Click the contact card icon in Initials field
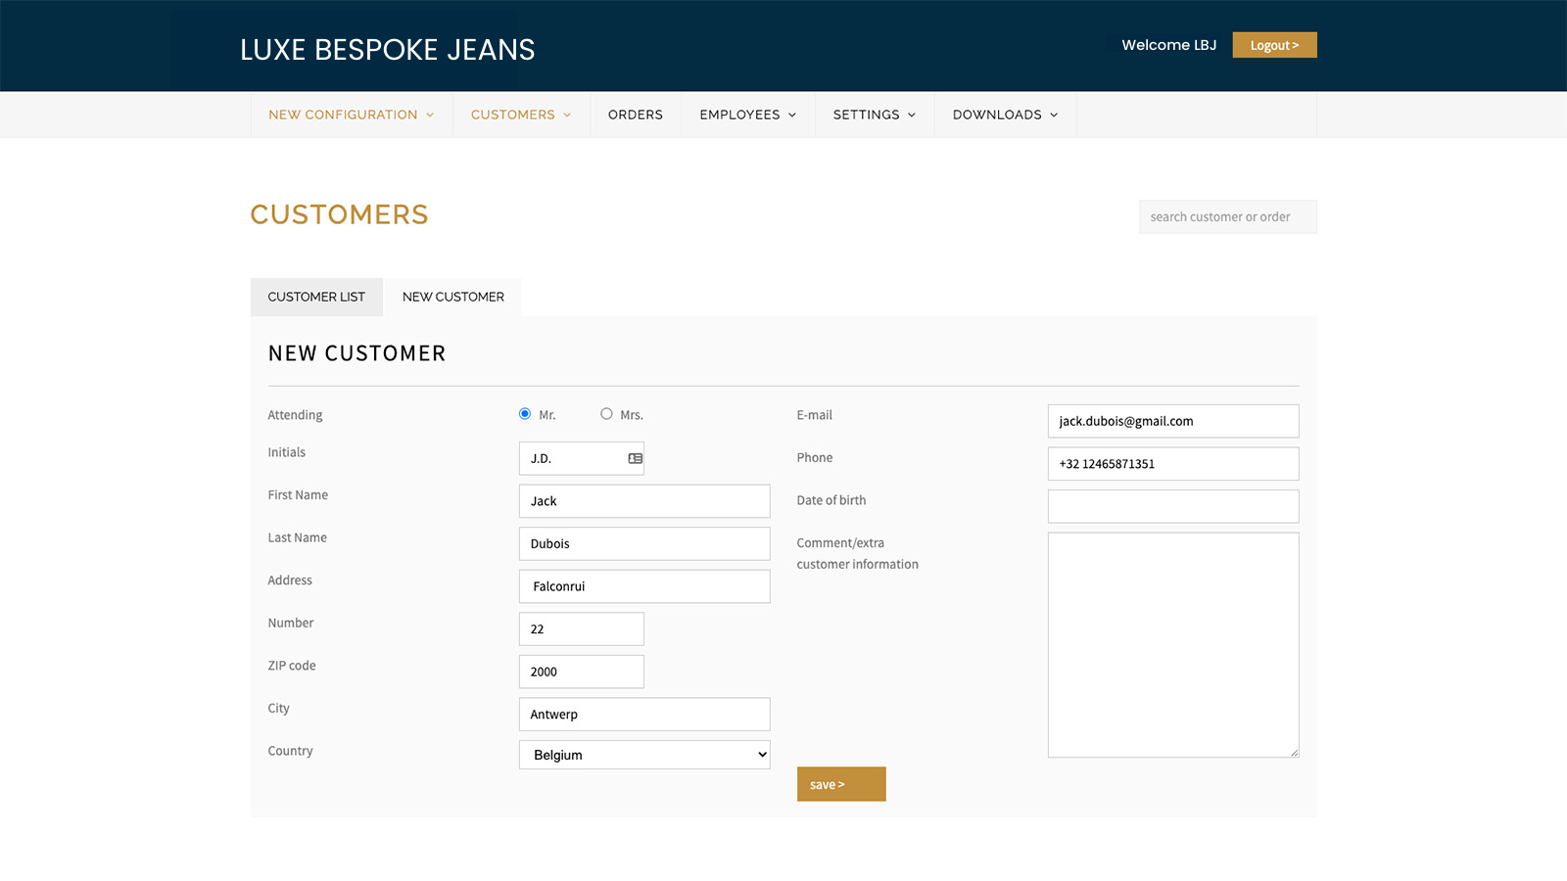This screenshot has width=1567, height=881. [635, 457]
